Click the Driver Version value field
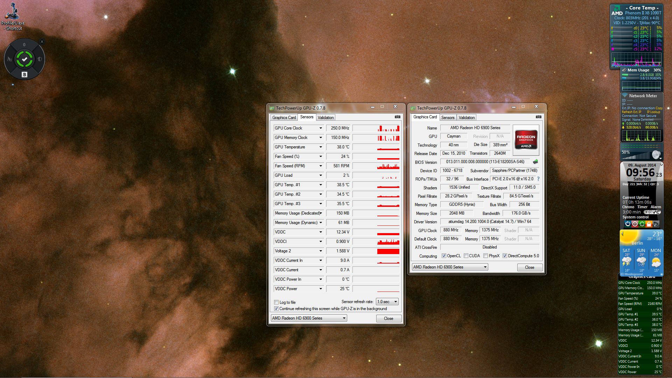The height and width of the screenshot is (378, 672). [x=490, y=222]
